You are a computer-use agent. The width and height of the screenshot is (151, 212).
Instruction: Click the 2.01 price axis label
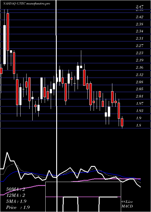(x=140, y=96)
